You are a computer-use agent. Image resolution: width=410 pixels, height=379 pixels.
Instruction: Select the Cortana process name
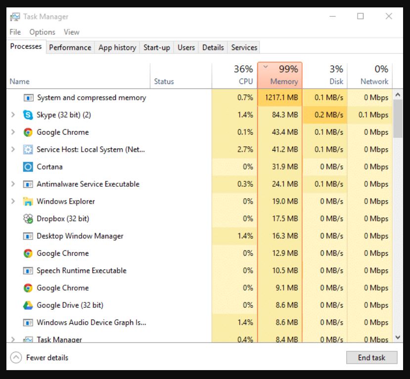tap(49, 167)
